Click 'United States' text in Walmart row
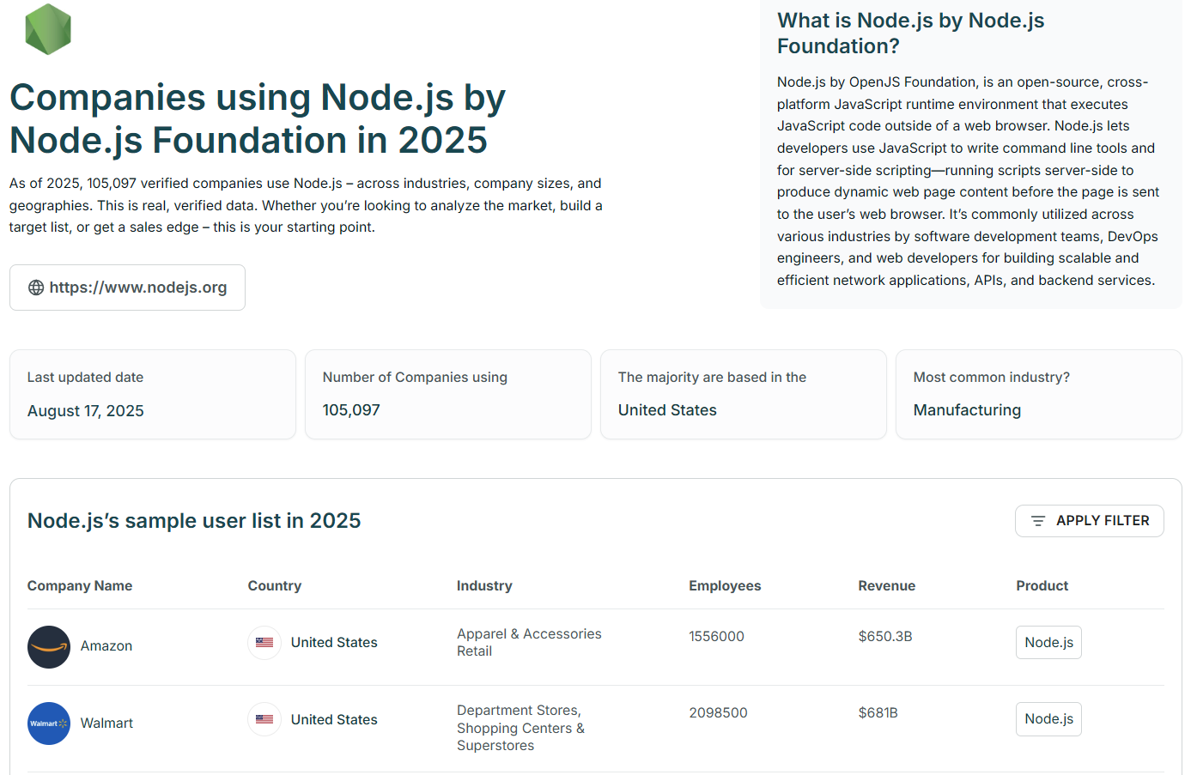The image size is (1191, 775). 334,720
